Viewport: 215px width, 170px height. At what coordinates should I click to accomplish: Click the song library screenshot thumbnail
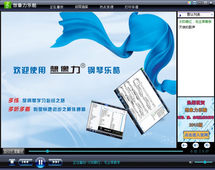click(x=107, y=120)
